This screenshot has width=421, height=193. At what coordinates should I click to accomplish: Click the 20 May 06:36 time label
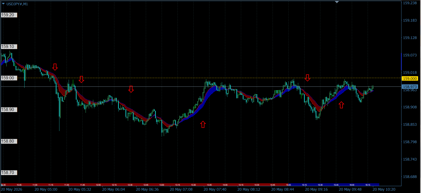coord(147,189)
